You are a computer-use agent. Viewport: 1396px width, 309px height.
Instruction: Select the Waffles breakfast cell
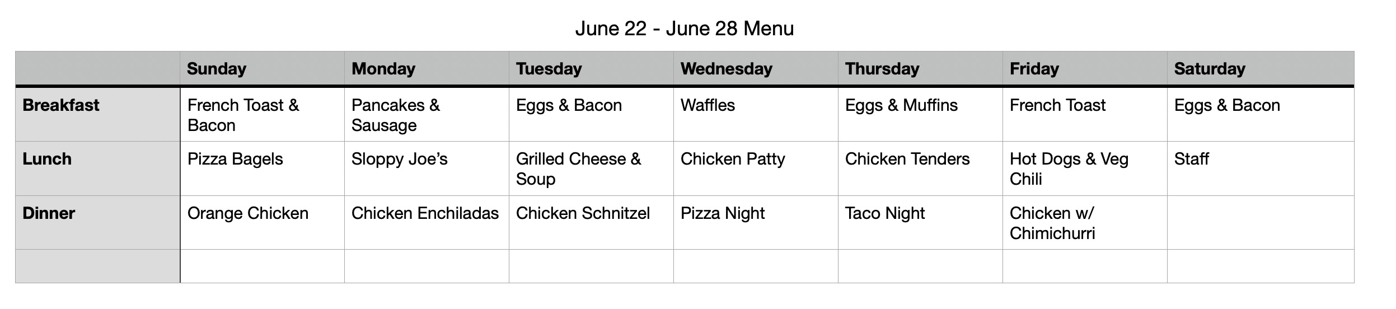756,115
